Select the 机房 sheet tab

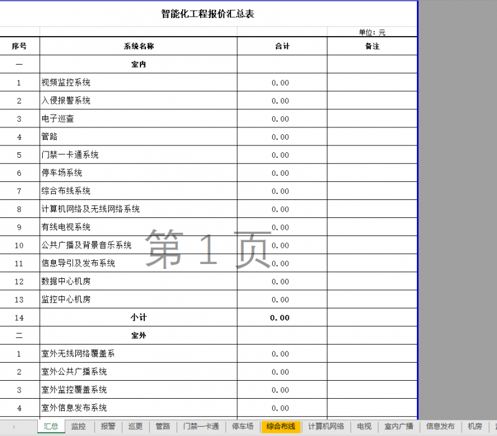tap(475, 427)
